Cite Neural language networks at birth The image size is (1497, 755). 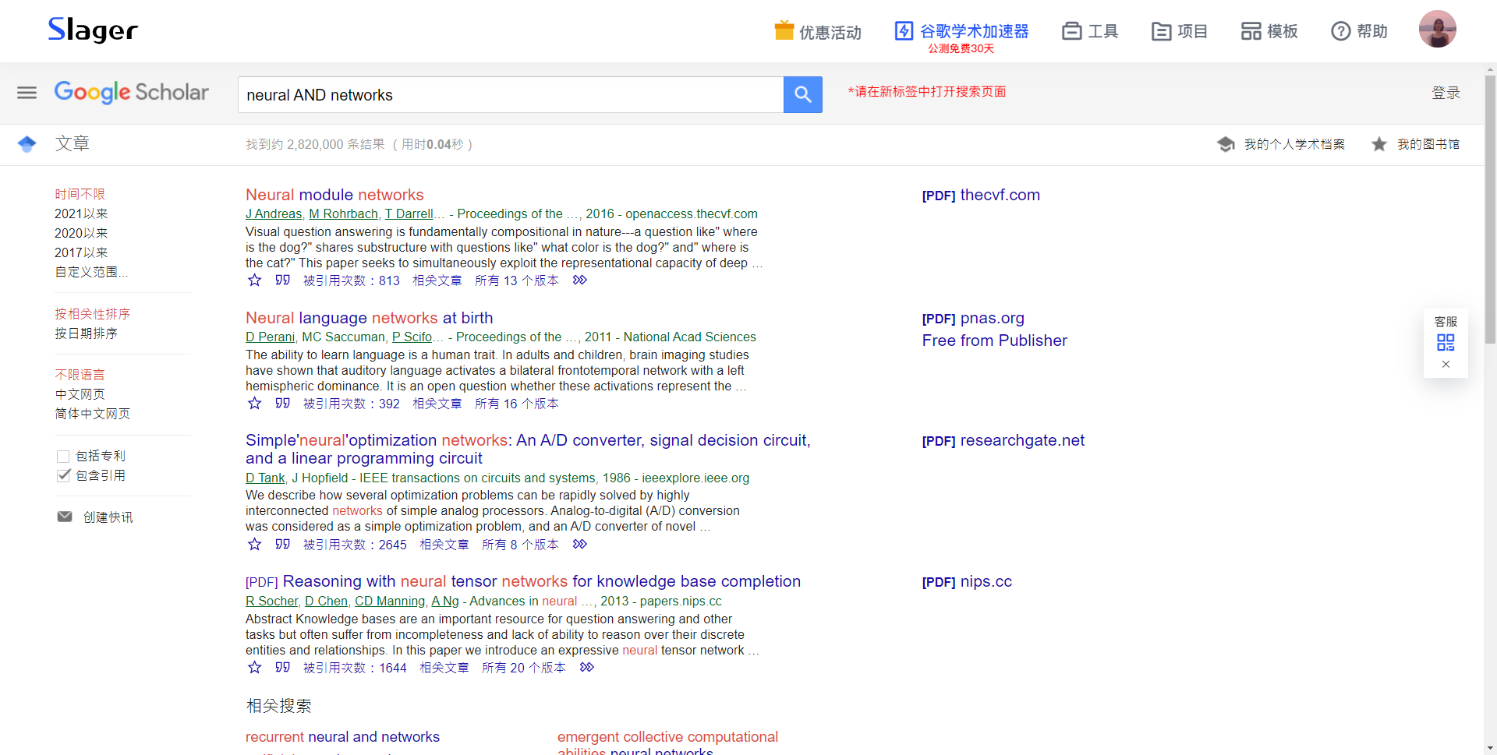point(282,403)
